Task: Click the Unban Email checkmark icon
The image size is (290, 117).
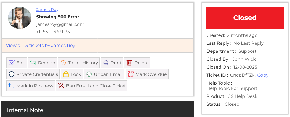Action: pyautogui.click(x=89, y=74)
